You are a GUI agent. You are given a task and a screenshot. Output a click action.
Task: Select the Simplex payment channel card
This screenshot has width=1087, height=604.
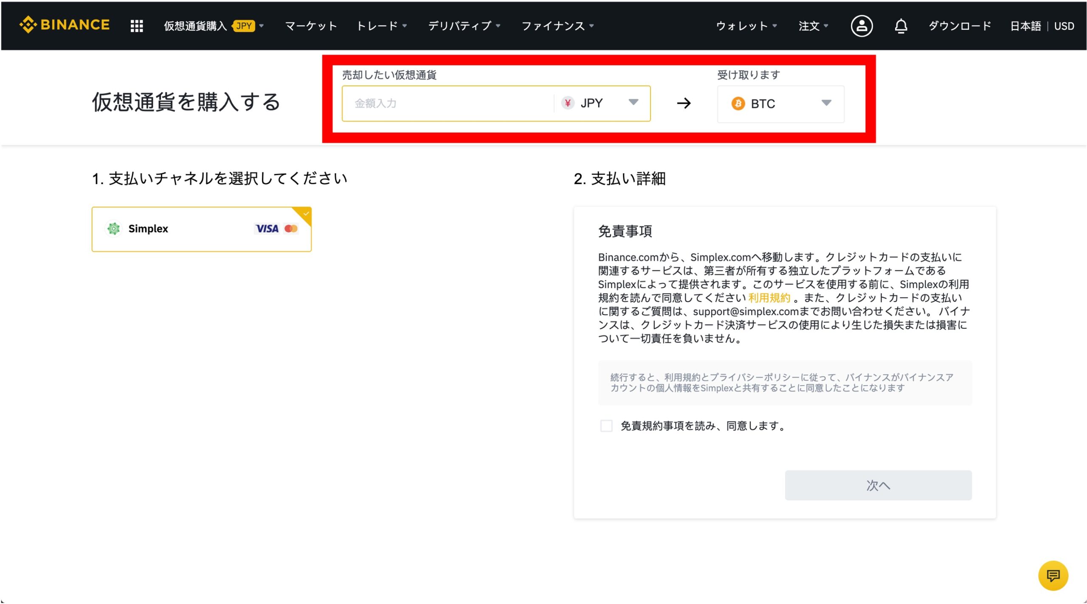202,229
